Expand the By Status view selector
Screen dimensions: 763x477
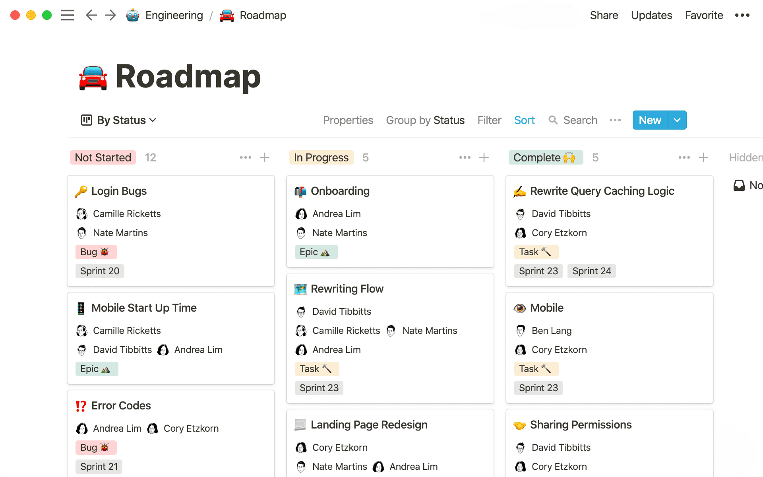(x=118, y=120)
